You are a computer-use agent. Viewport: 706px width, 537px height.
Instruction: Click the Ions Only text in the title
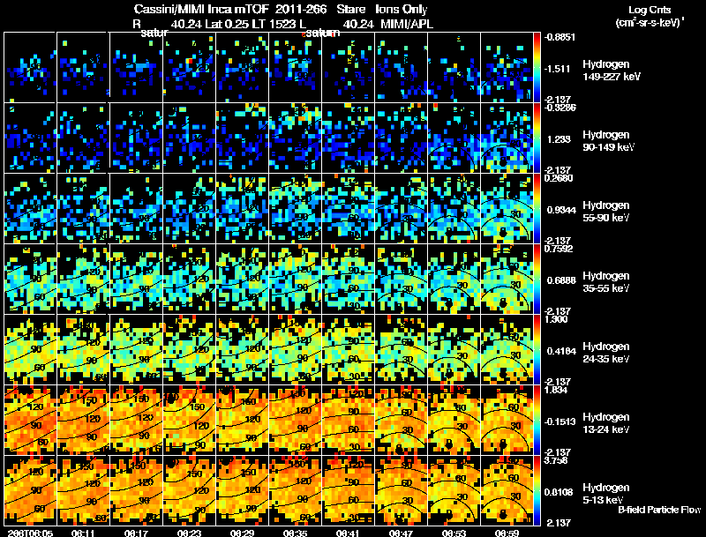(x=402, y=10)
